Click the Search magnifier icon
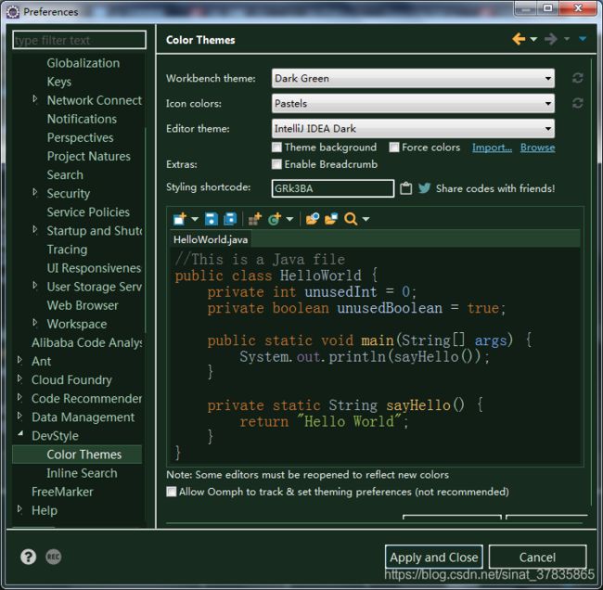 (351, 219)
